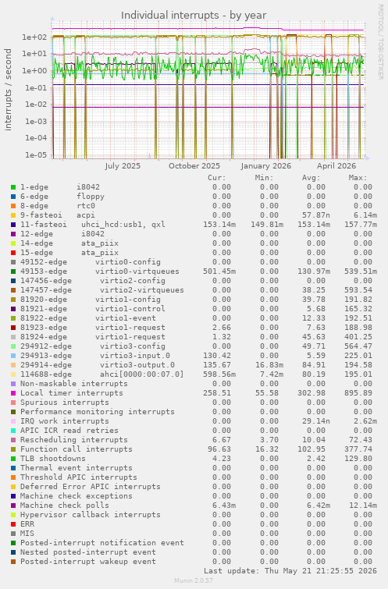Screen dimensions: 388x589
Task: Click the 11-fasteoi uhci_hcd dark blue swatch
Action: (13, 225)
